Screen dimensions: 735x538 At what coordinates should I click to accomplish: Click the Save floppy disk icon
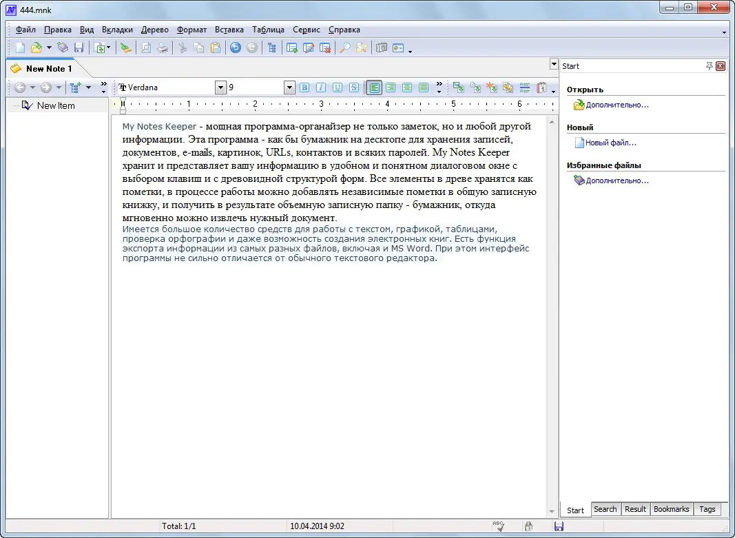79,48
